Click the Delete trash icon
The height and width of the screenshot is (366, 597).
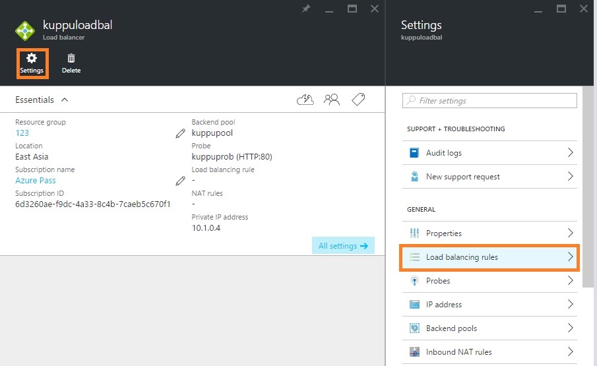pyautogui.click(x=71, y=63)
